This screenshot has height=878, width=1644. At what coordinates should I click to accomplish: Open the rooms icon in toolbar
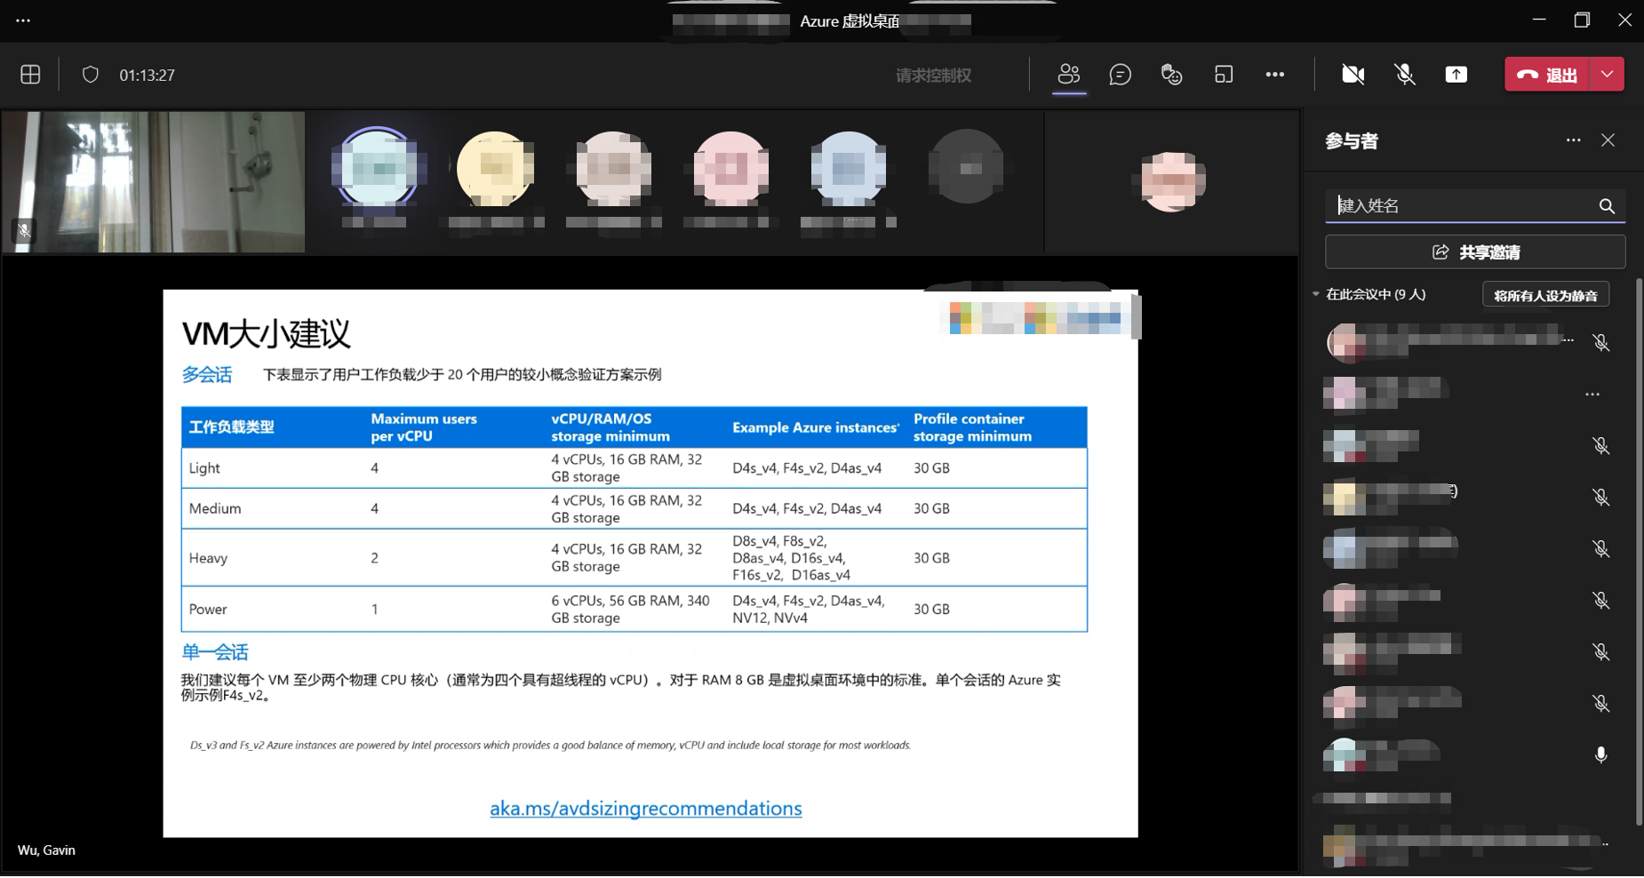1224,75
